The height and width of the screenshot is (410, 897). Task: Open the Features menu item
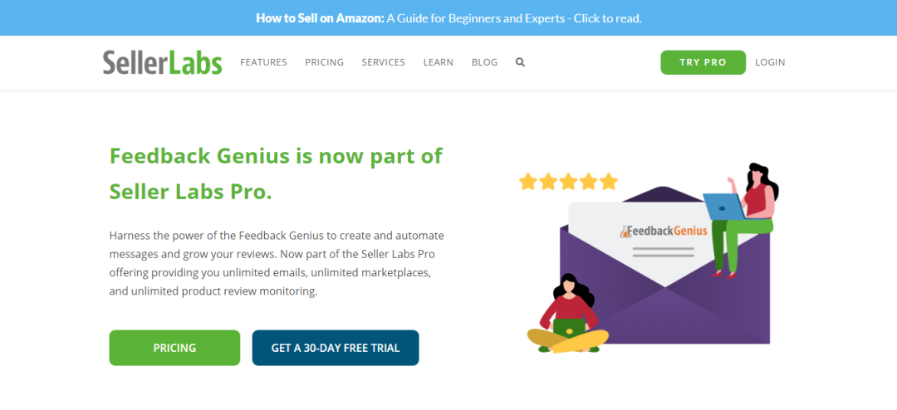click(x=264, y=62)
